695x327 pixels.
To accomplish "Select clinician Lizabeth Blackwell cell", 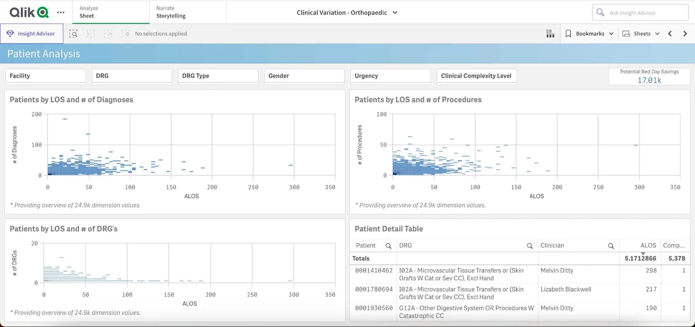I will (566, 289).
